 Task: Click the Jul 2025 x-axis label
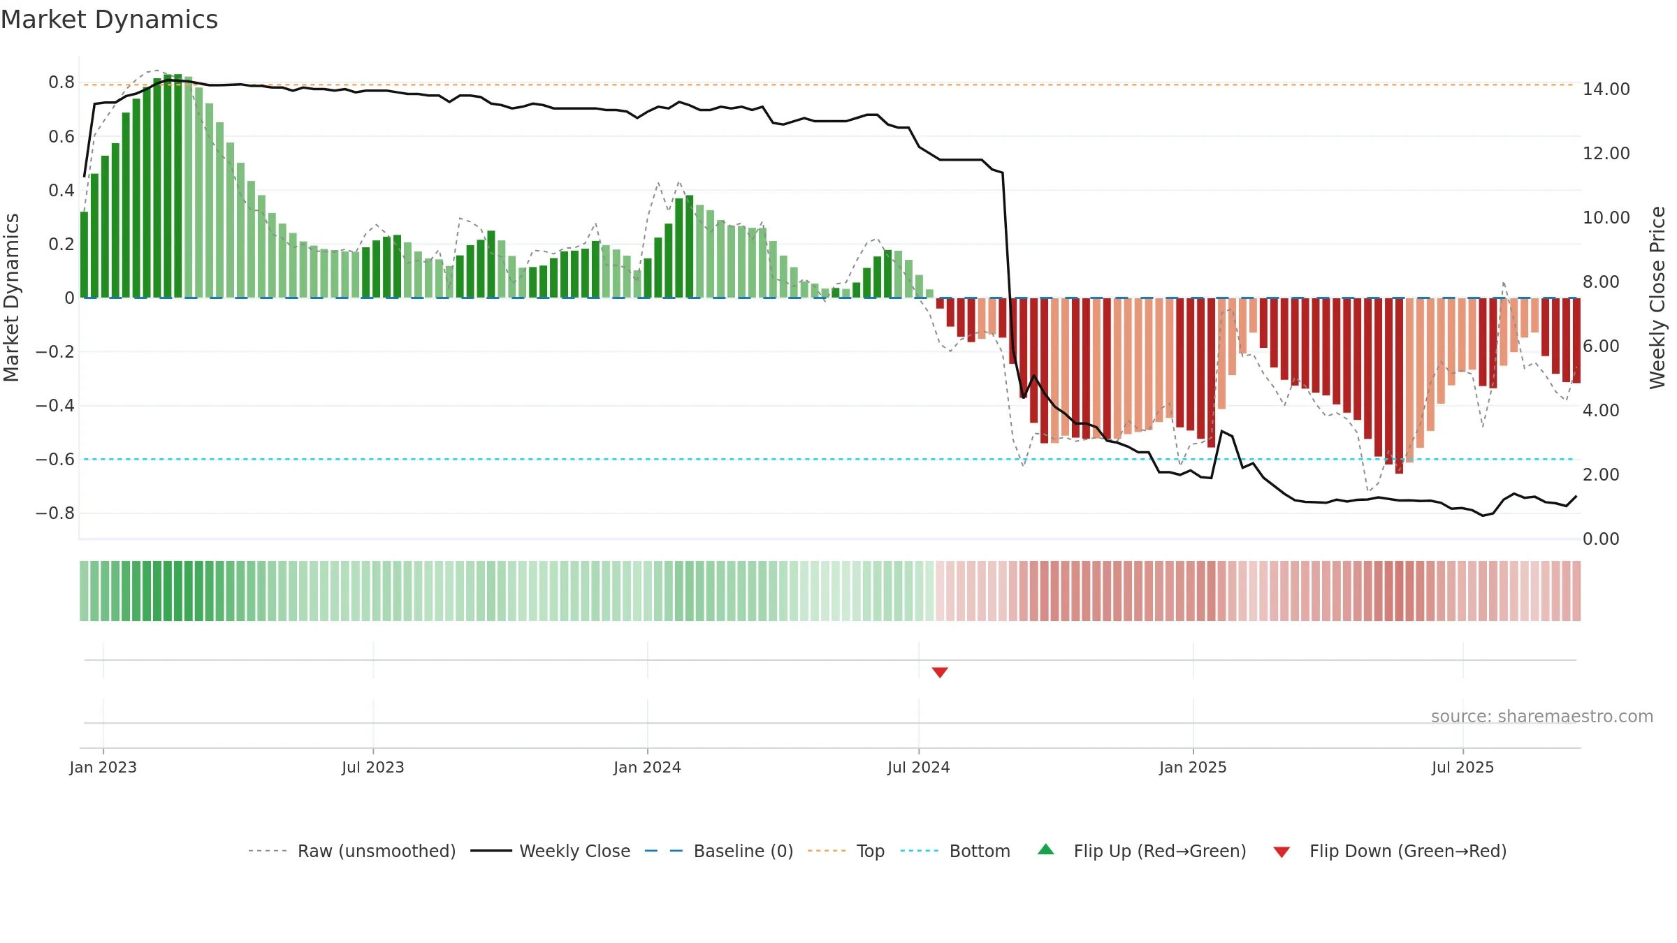point(1463,767)
